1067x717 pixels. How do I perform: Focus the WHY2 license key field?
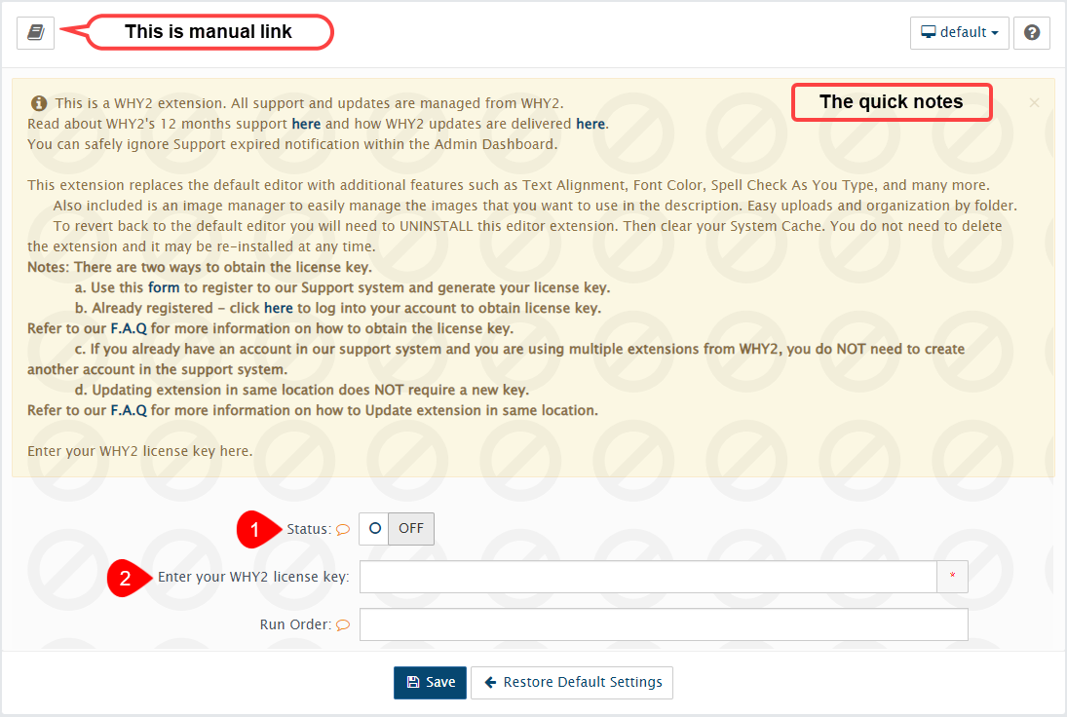click(x=648, y=577)
